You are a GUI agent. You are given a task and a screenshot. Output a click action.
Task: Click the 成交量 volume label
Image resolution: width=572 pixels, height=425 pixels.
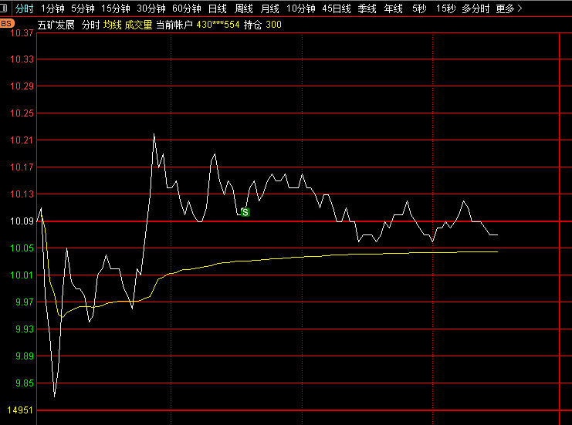138,25
